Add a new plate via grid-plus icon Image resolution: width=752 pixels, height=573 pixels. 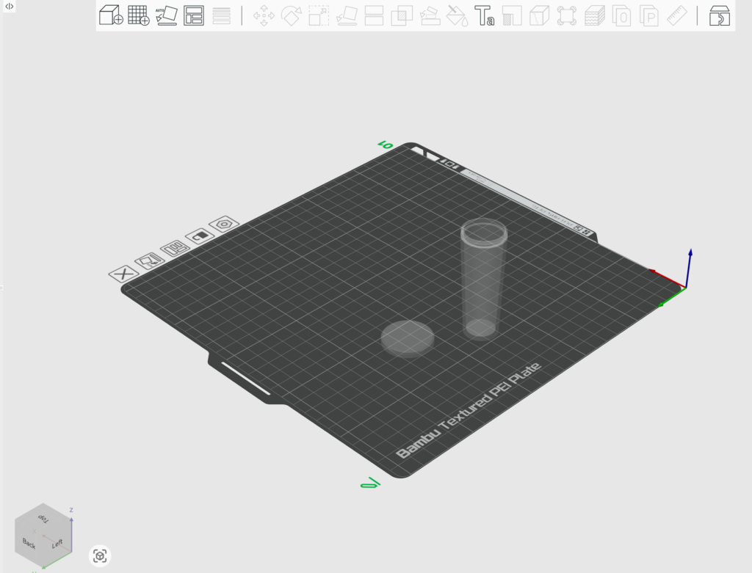139,15
